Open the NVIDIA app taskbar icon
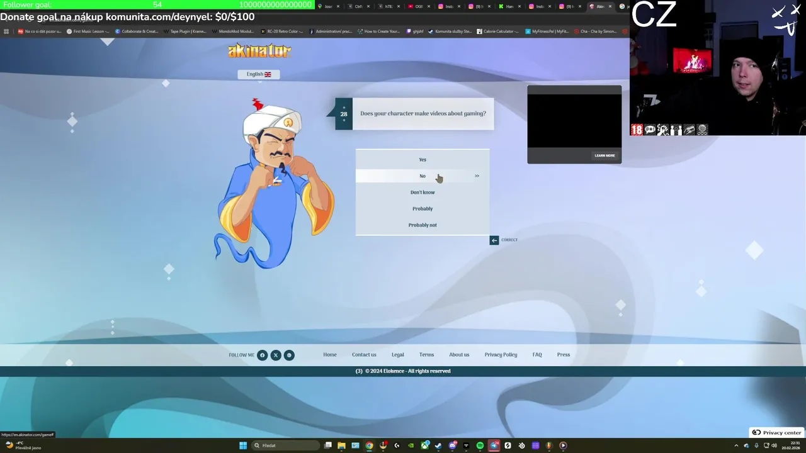The width and height of the screenshot is (806, 453). click(x=411, y=445)
